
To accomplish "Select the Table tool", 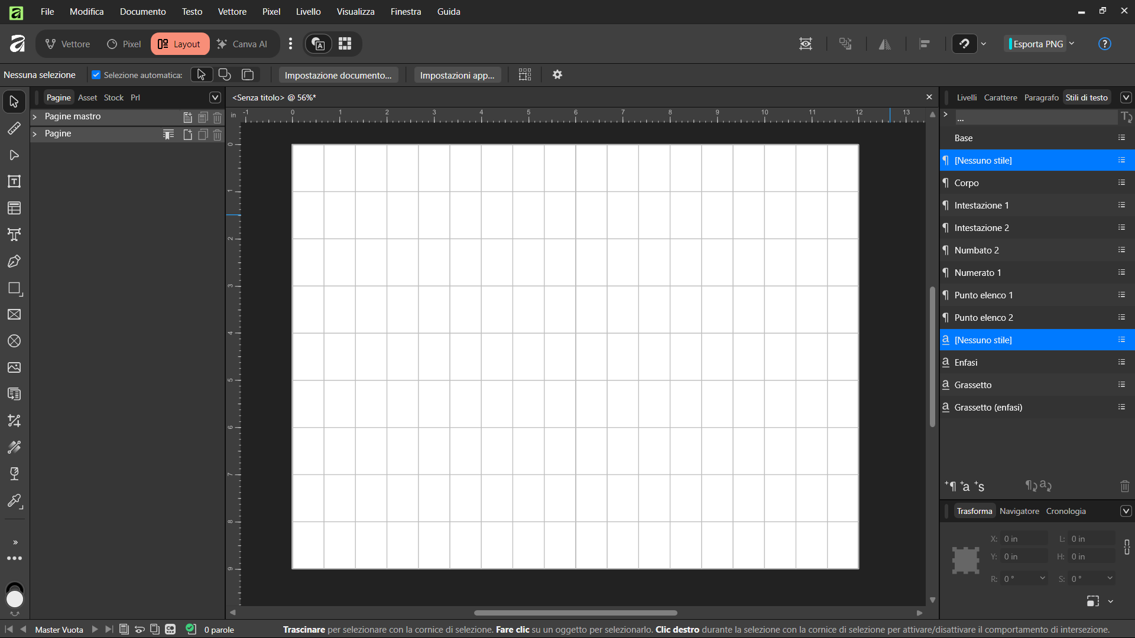I will (14, 208).
